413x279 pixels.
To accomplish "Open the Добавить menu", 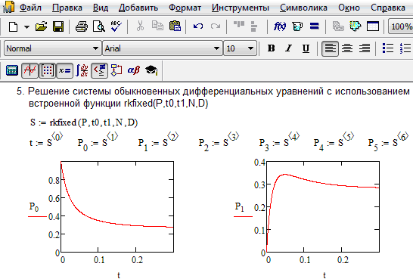I will point(138,8).
